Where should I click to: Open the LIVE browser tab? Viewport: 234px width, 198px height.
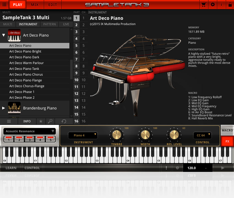click(66, 24)
